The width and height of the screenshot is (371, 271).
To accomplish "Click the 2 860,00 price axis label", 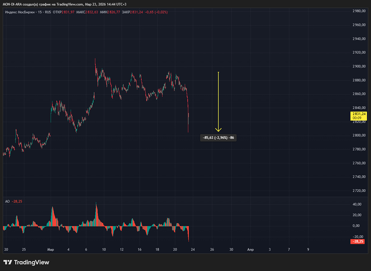I will tap(359, 94).
